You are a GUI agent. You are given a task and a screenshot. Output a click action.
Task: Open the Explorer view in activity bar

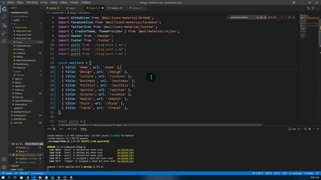point(4,9)
